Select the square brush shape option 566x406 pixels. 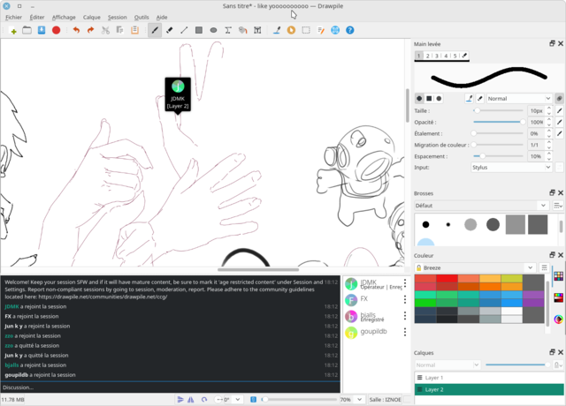point(429,98)
